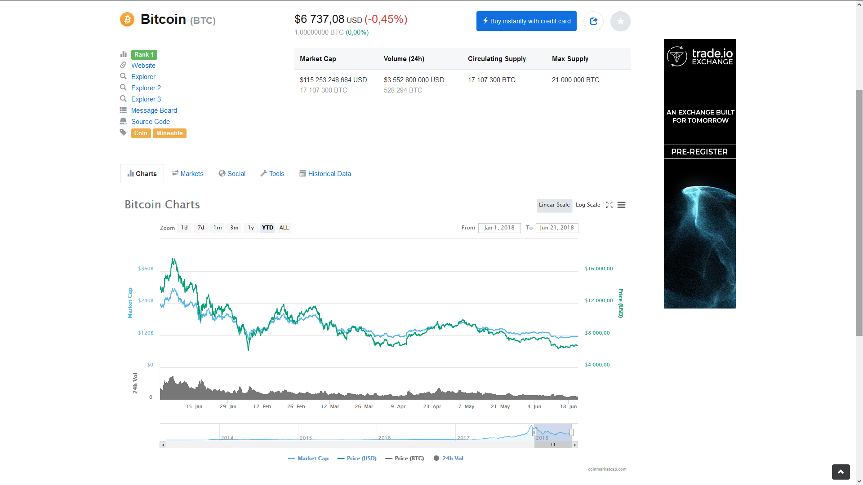Click navigator right scroll arrow
863x485 pixels.
pyautogui.click(x=574, y=445)
